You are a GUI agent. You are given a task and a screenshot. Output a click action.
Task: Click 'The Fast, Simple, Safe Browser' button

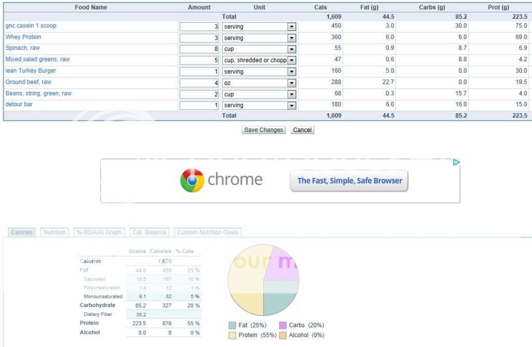(349, 181)
